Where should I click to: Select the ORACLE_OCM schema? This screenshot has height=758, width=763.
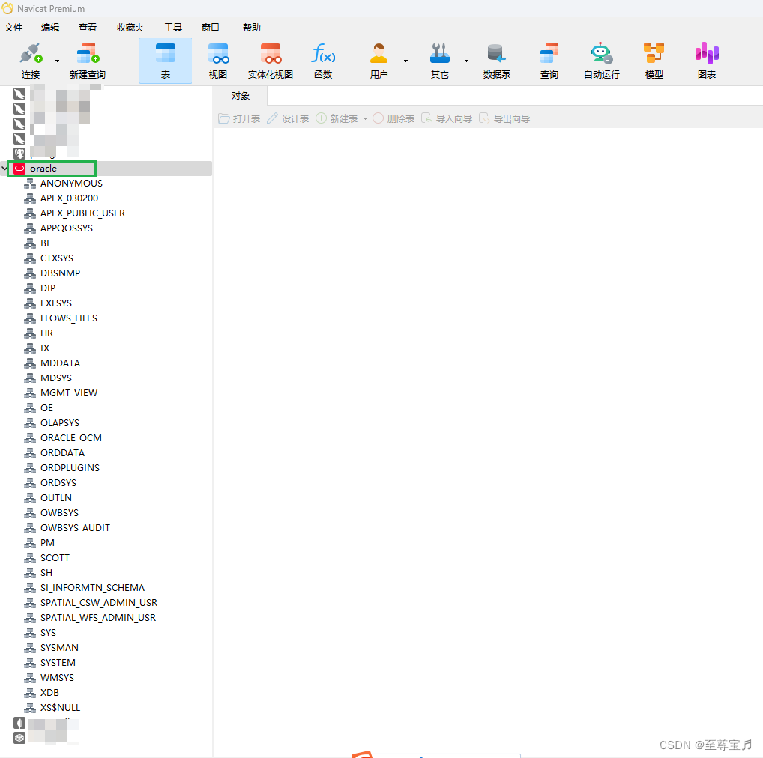click(x=71, y=438)
